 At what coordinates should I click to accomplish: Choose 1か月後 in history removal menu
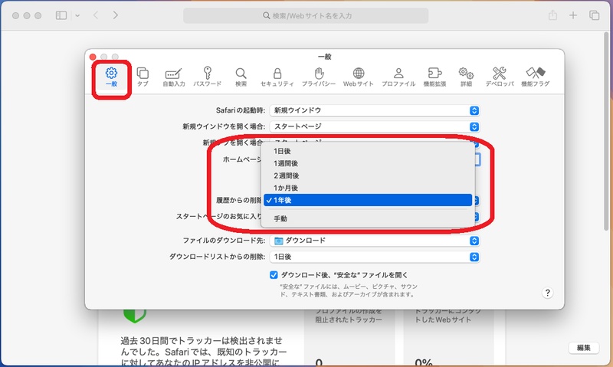[368, 188]
